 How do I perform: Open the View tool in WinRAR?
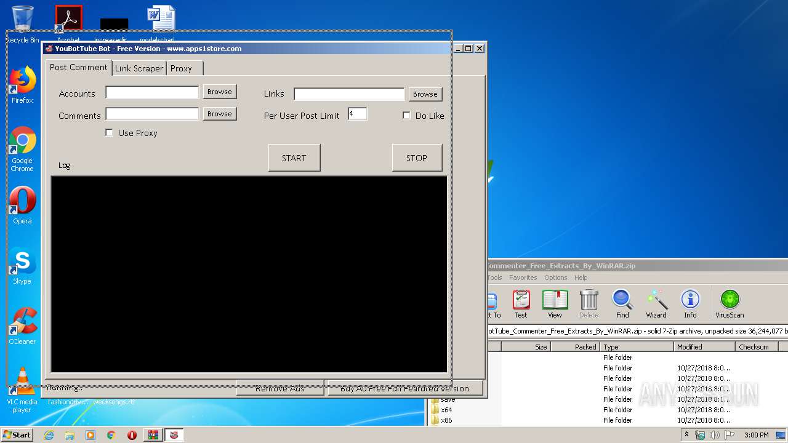click(x=555, y=304)
